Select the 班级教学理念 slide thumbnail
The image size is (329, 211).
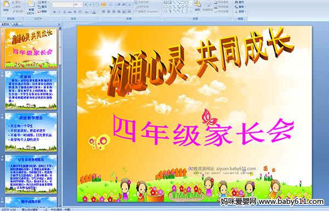(x=31, y=132)
